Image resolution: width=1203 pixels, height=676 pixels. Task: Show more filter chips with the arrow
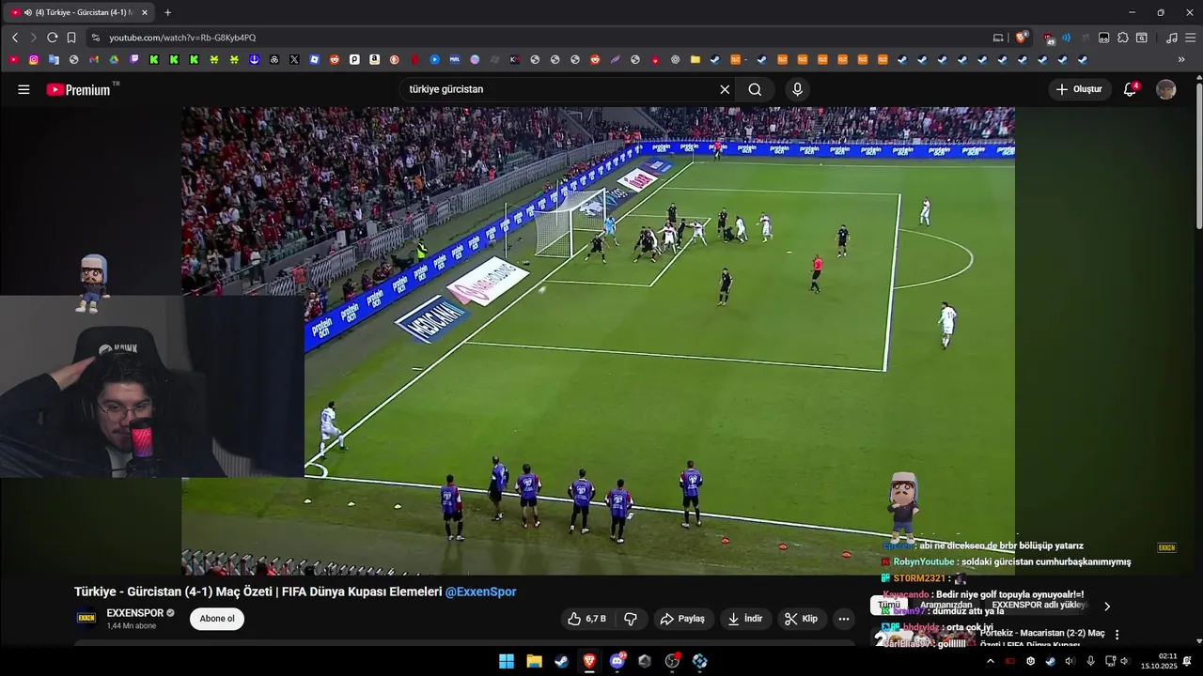pos(1106,607)
